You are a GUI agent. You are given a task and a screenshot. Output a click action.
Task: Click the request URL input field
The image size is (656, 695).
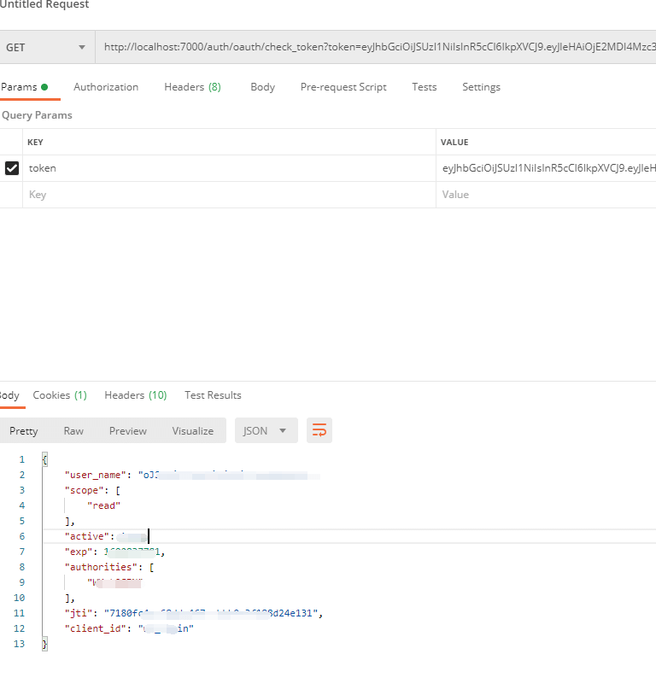(x=376, y=48)
